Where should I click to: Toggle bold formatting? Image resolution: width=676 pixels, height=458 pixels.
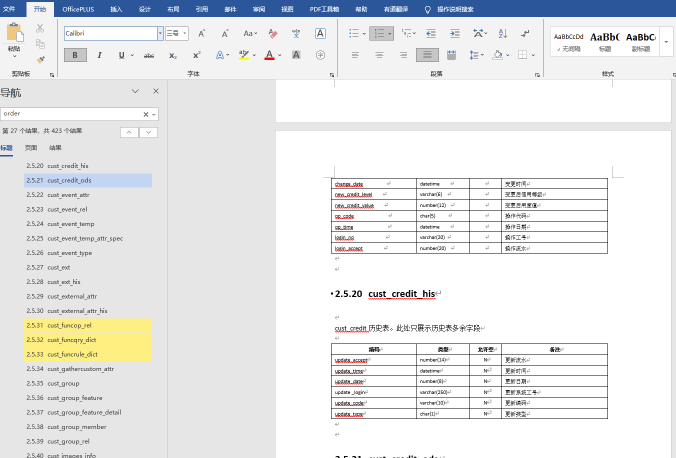tap(75, 55)
